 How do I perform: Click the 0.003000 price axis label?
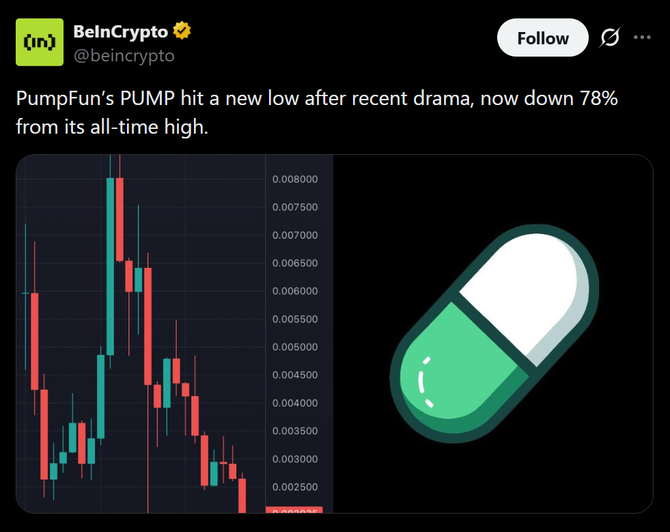pyautogui.click(x=294, y=459)
